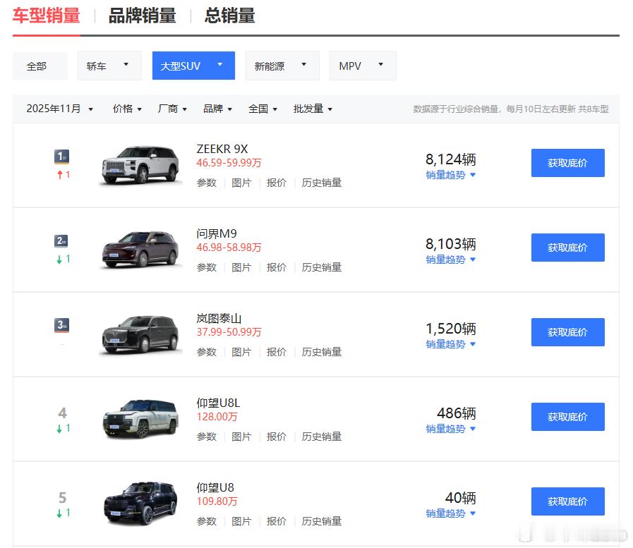Open the 品牌 filter dropdown
The image size is (633, 548).
pos(217,109)
